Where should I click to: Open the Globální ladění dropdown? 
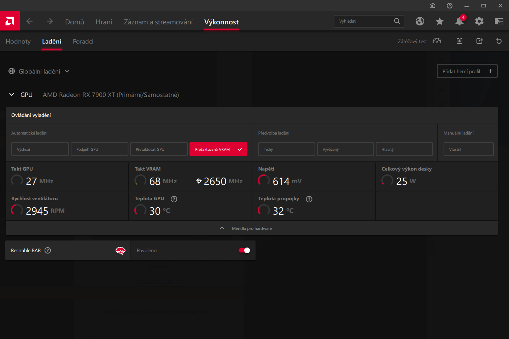tap(39, 71)
